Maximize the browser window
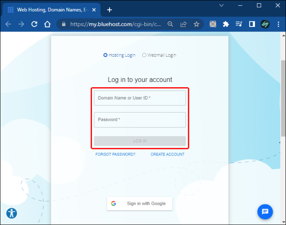This screenshot has width=286, height=225. (x=259, y=5)
